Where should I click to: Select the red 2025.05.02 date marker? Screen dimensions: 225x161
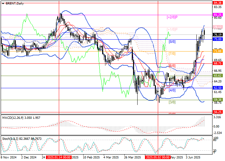point(157,158)
